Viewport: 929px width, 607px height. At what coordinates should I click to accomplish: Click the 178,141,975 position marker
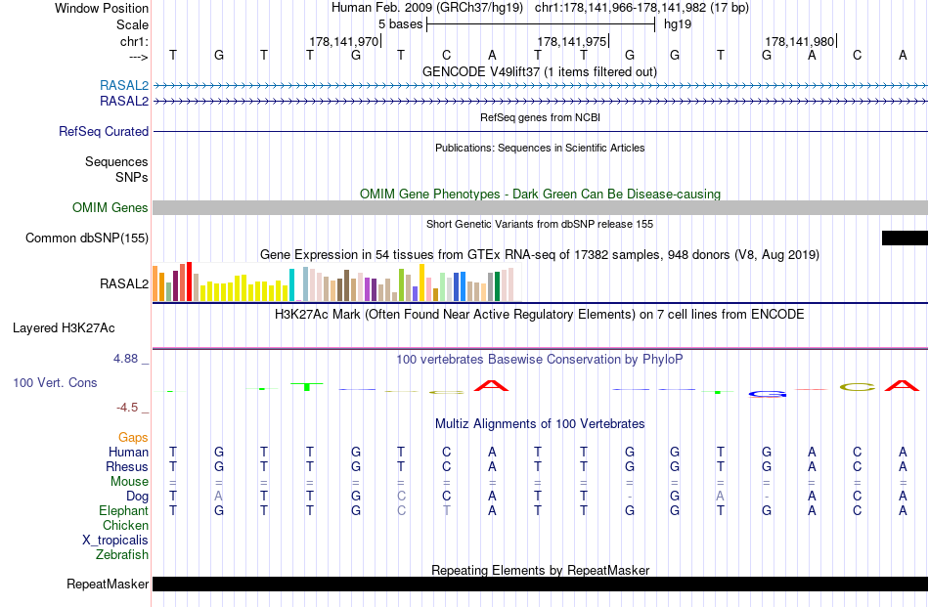point(572,41)
